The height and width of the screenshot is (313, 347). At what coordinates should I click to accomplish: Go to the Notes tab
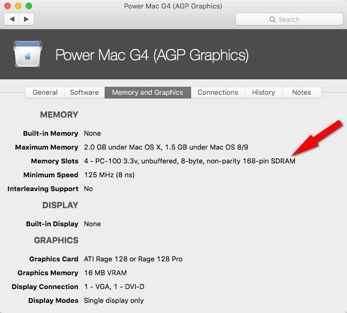(x=302, y=92)
